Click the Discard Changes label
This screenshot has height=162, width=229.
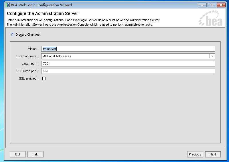click(27, 35)
